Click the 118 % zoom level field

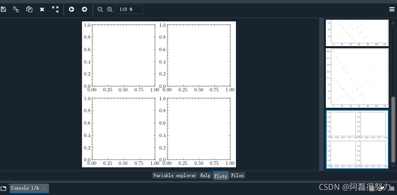(129, 9)
